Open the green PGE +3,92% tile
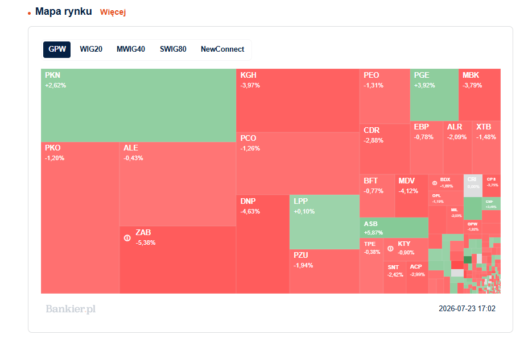520x343 pixels. click(435, 95)
